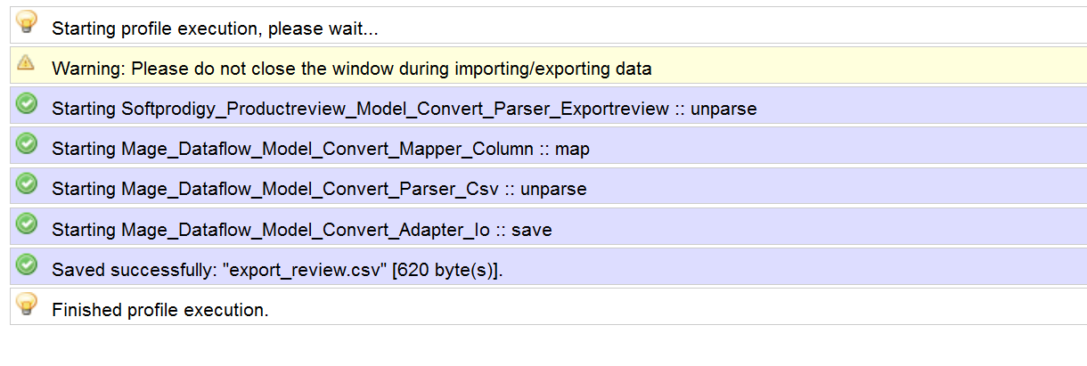Click the [620 byte(s)] size text
Viewport: 1087px width, 366px height.
(446, 270)
